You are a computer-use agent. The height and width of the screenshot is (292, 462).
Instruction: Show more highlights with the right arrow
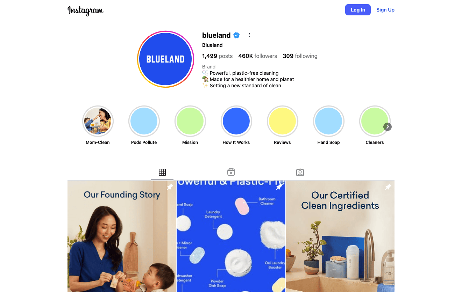pos(387,127)
